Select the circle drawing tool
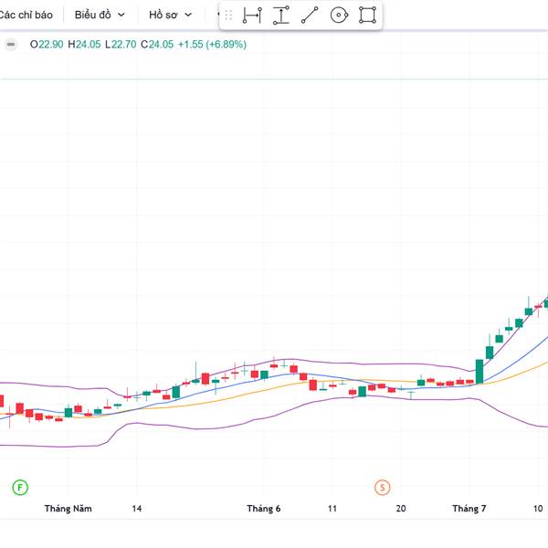548x548 pixels. tap(339, 16)
